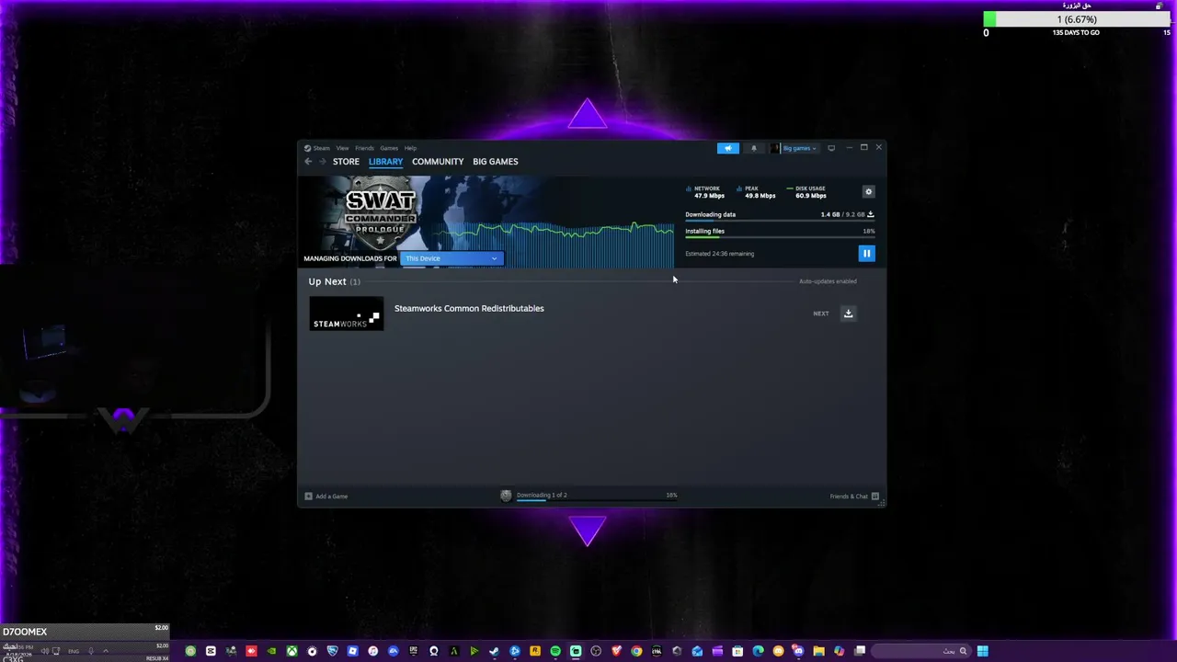Open the View menu
This screenshot has height=662, width=1177.
click(342, 148)
